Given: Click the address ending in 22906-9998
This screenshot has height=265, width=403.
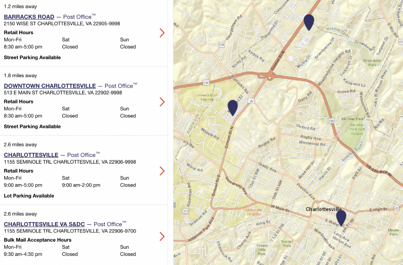Looking at the screenshot, I should pos(70,162).
